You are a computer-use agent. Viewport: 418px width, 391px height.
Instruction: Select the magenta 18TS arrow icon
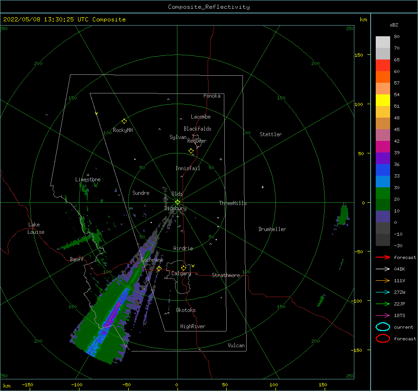[383, 316]
